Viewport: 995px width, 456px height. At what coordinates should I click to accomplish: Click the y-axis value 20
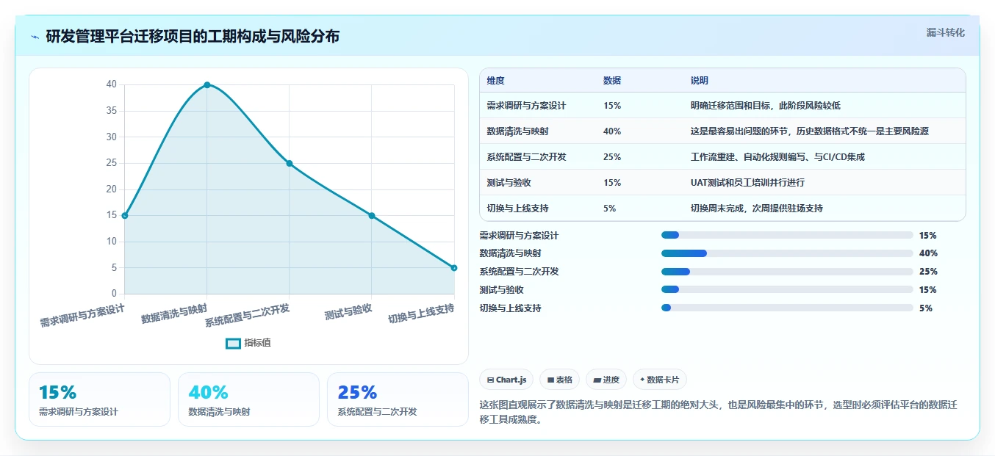111,189
